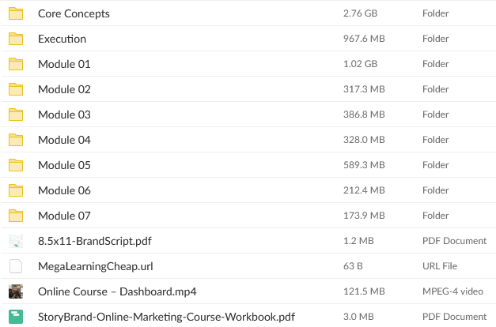Open the StoryBrand-Online-Marketing-Course-Workbook.pdf file name
496x327 pixels.
pyautogui.click(x=167, y=317)
